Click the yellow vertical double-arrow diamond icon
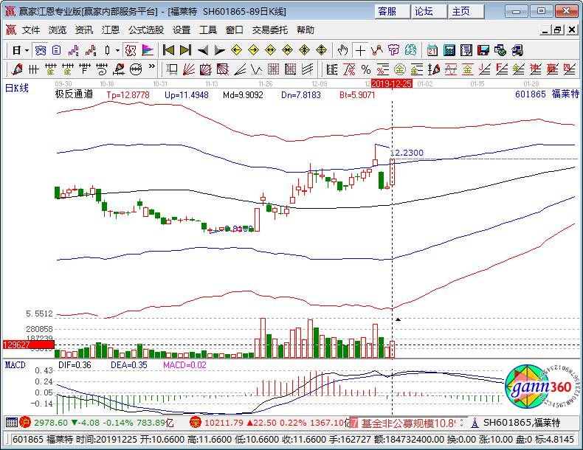 tap(321, 50)
